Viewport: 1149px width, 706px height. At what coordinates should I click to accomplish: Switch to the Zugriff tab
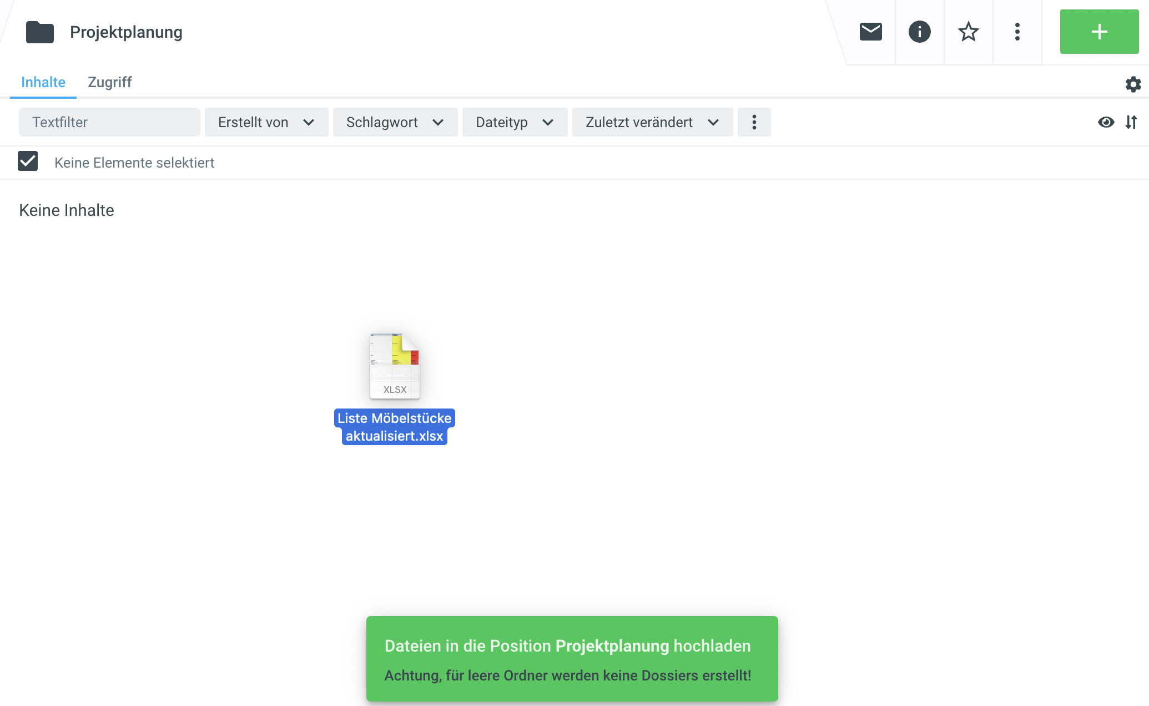(109, 82)
